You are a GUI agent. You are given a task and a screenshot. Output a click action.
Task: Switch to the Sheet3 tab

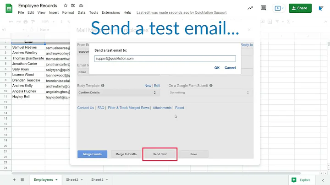pyautogui.click(x=97, y=180)
